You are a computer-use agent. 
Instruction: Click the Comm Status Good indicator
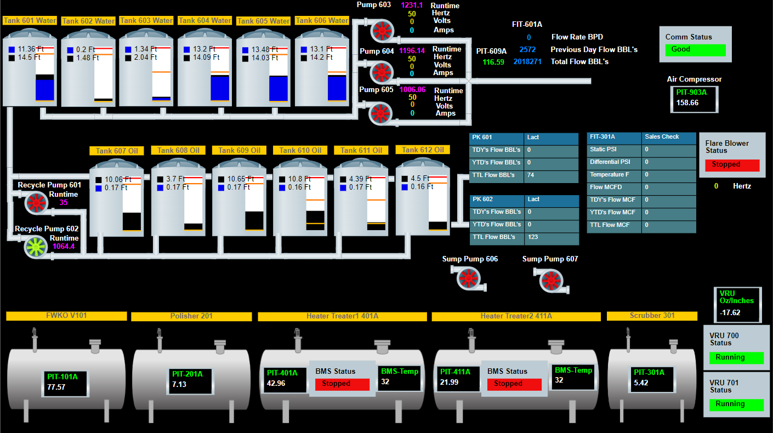695,49
